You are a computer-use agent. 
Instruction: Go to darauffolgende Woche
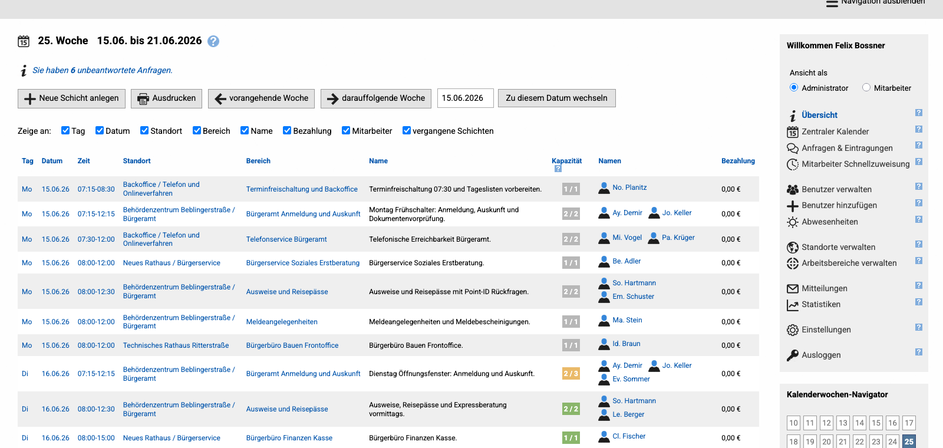[376, 98]
